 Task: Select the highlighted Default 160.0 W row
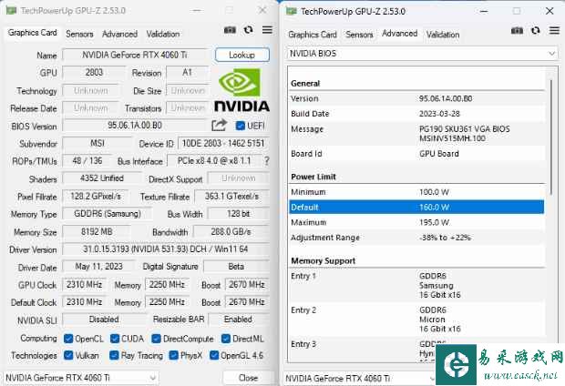(416, 207)
